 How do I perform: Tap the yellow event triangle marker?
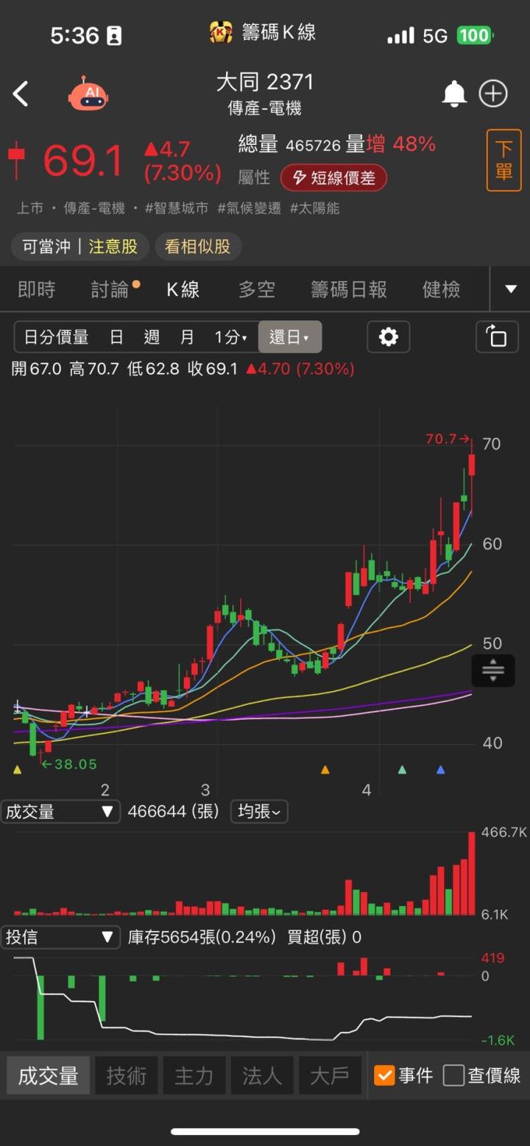18,770
